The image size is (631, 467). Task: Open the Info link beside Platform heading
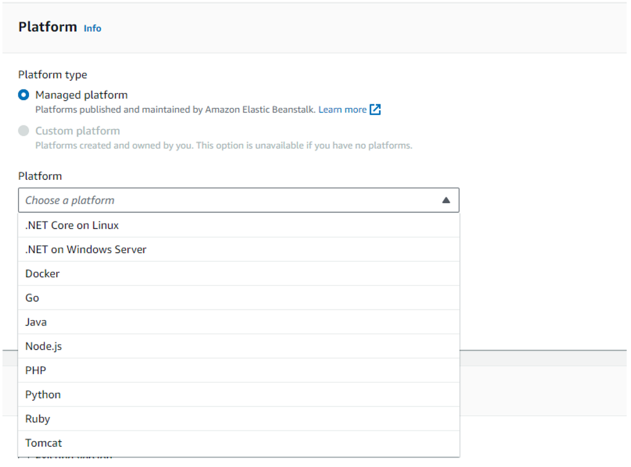(92, 28)
